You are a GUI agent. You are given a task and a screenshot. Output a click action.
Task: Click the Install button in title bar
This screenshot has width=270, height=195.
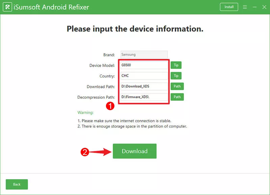point(229,7)
